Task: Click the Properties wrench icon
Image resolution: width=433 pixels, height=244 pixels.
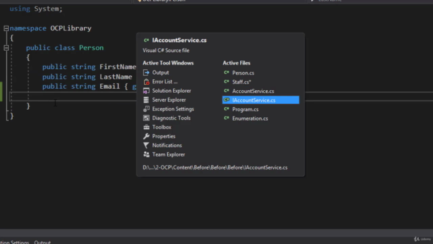Action: (146, 136)
